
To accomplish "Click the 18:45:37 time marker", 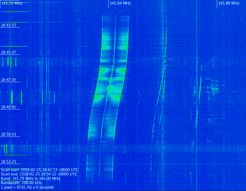I will pos(8,52).
